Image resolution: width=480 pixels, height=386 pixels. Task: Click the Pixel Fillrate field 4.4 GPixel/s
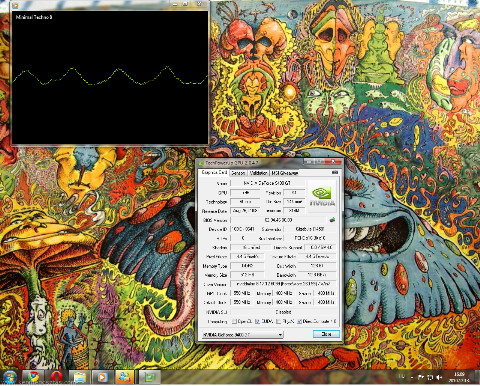click(247, 256)
